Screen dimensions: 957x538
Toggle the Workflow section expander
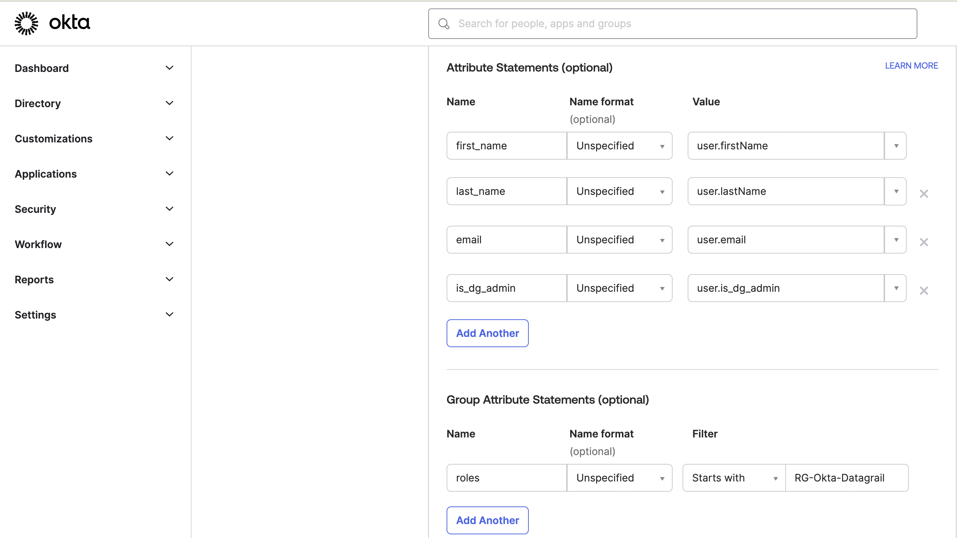(169, 244)
